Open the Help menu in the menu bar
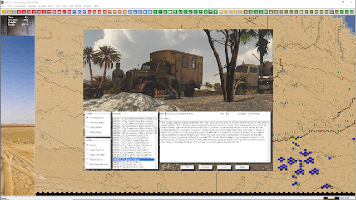 [96, 6]
